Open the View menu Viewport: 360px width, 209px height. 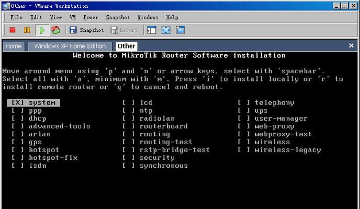pyautogui.click(x=56, y=17)
